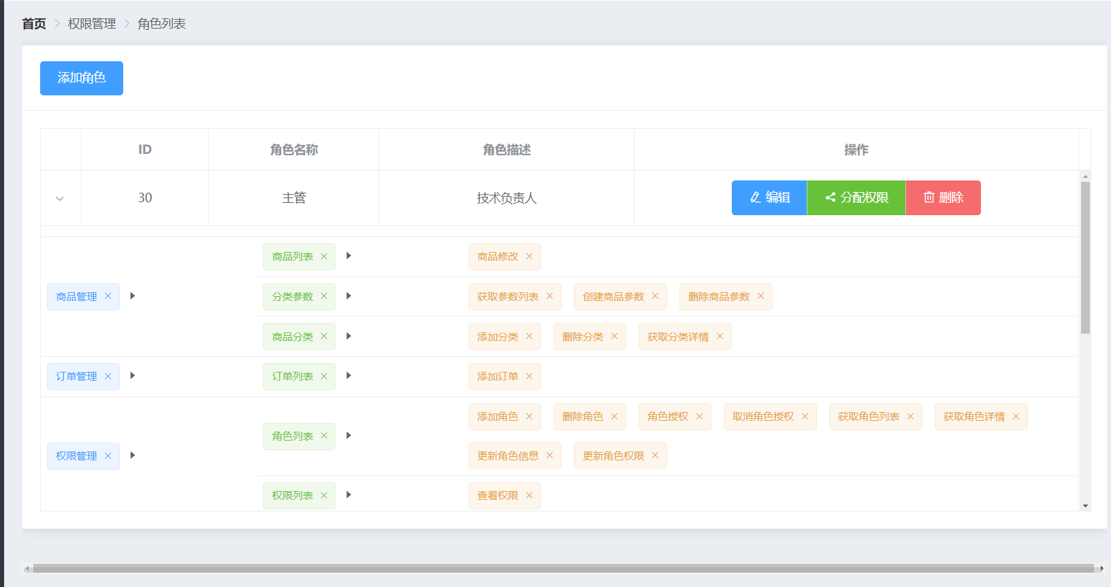This screenshot has height=587, width=1111.
Task: Select the ID cell showing 30
Action: 145,198
